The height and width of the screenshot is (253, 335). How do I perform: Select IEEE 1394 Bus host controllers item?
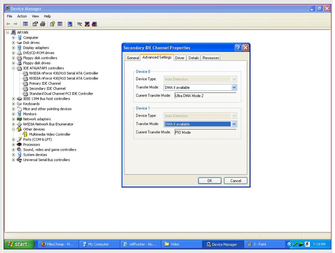[x=46, y=99]
